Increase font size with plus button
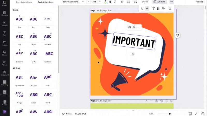Screen dimensions: 207x116 click(100, 2)
